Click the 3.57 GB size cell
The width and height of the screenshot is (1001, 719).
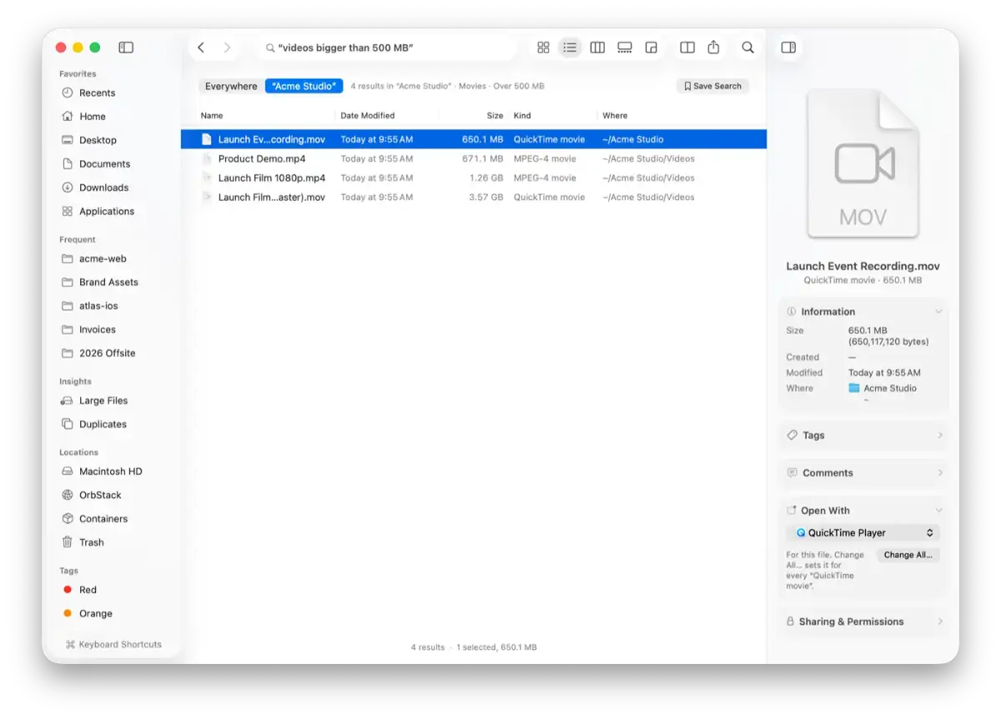[485, 197]
